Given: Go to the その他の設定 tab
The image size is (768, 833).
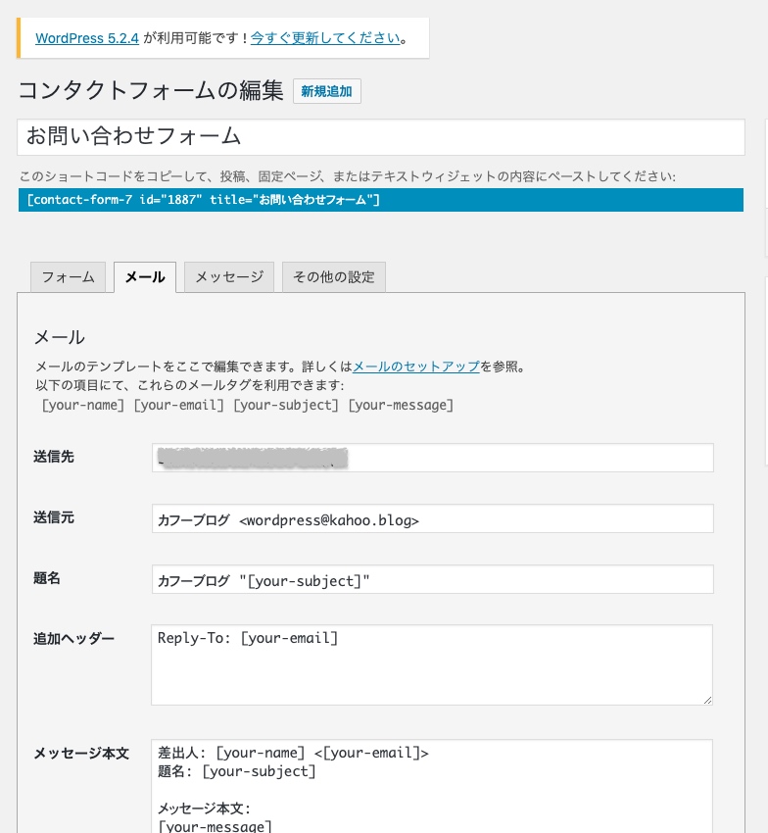Looking at the screenshot, I should point(334,276).
